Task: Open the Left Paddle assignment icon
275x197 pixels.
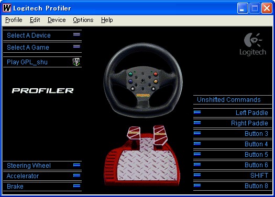Action: tap(197, 112)
